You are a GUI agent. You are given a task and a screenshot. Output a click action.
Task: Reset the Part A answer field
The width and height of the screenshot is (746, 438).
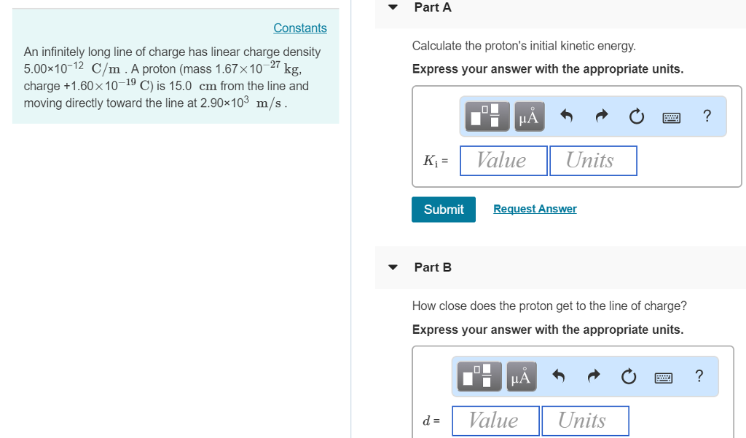[636, 116]
